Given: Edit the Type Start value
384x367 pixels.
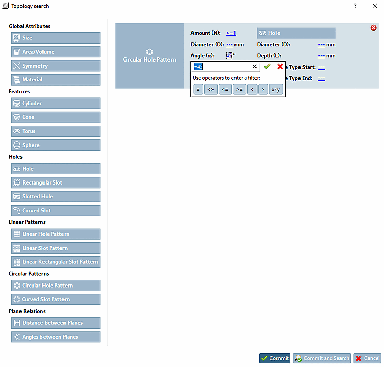Looking at the screenshot, I should click(322, 67).
